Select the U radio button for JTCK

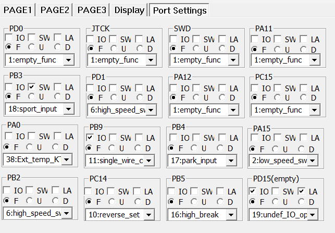[x=116, y=49]
